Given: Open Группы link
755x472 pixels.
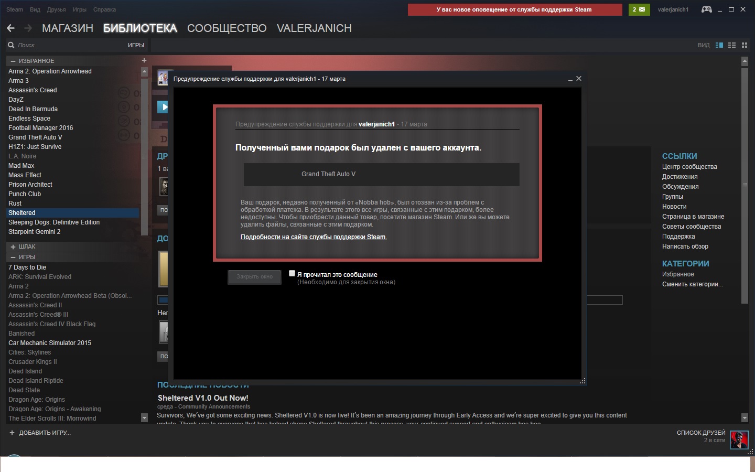Looking at the screenshot, I should click(673, 197).
